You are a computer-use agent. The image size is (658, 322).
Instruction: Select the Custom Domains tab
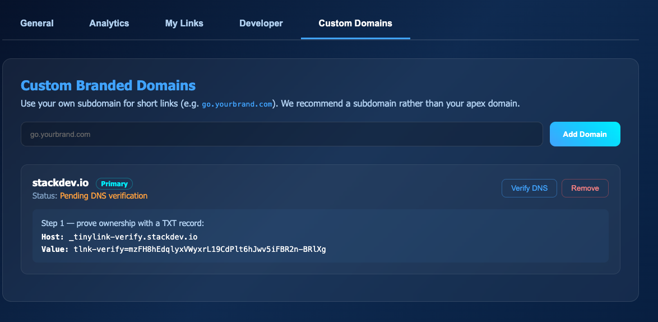click(355, 24)
